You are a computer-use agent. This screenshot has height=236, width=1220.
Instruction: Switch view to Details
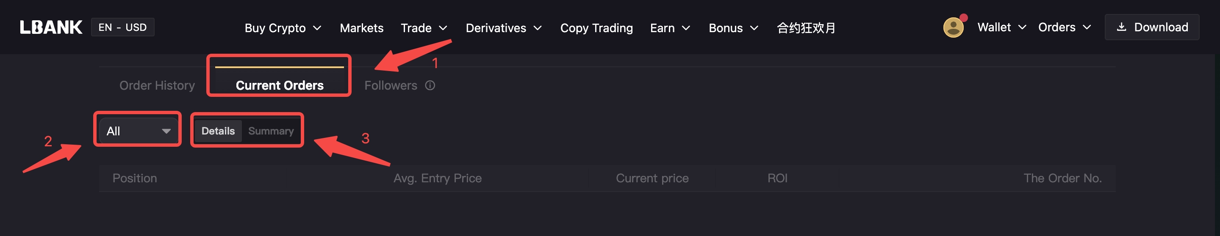(218, 131)
